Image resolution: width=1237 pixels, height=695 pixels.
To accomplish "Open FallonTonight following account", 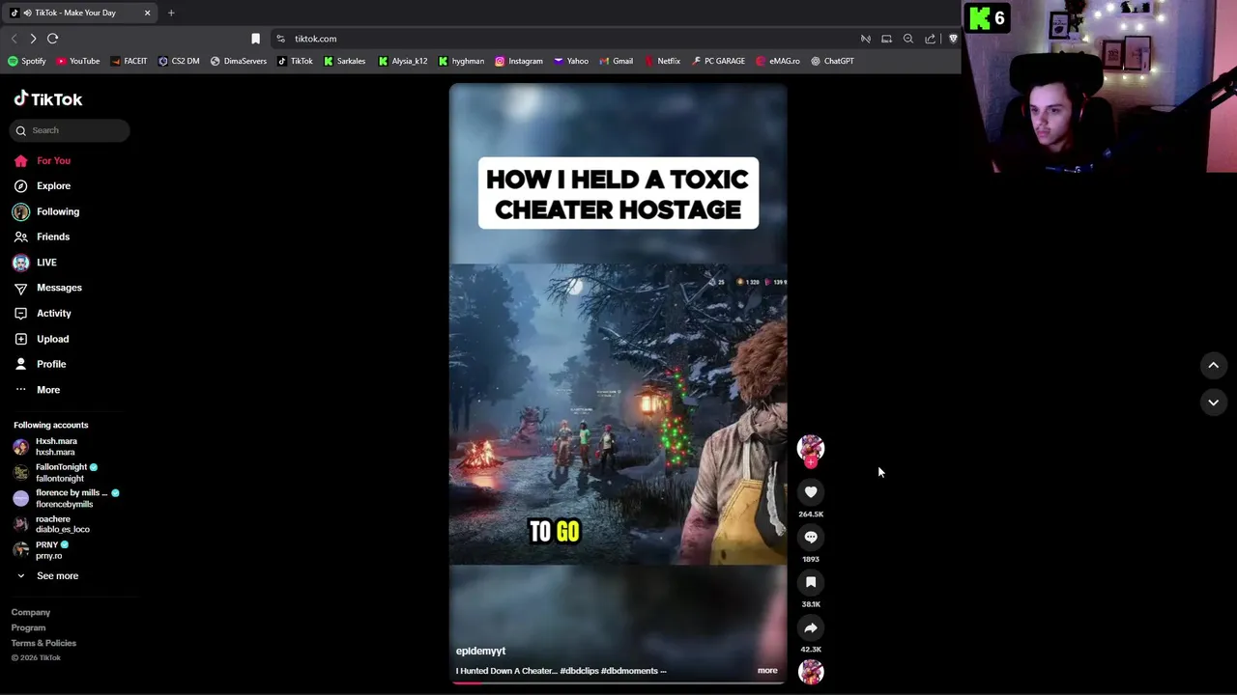I will coord(55,472).
